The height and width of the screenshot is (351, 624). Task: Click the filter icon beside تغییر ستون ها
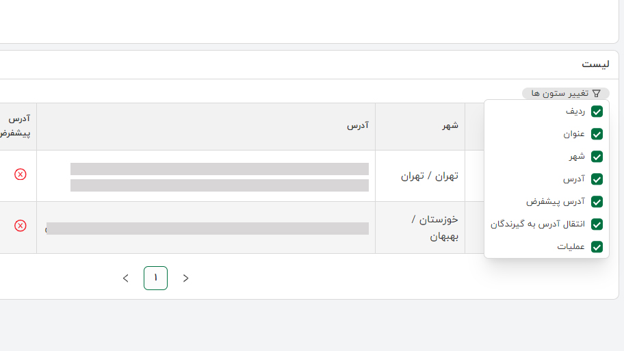(596, 93)
